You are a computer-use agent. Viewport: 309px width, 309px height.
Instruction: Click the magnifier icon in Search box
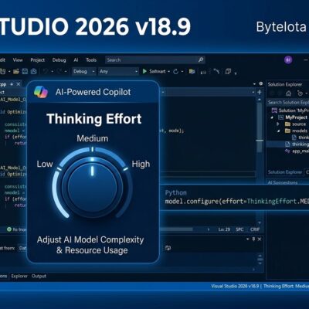coord(201,59)
